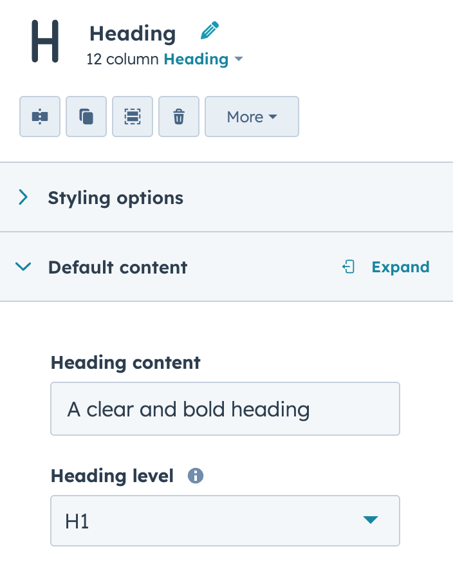Open the H1 heading level dropdown

tap(225, 520)
